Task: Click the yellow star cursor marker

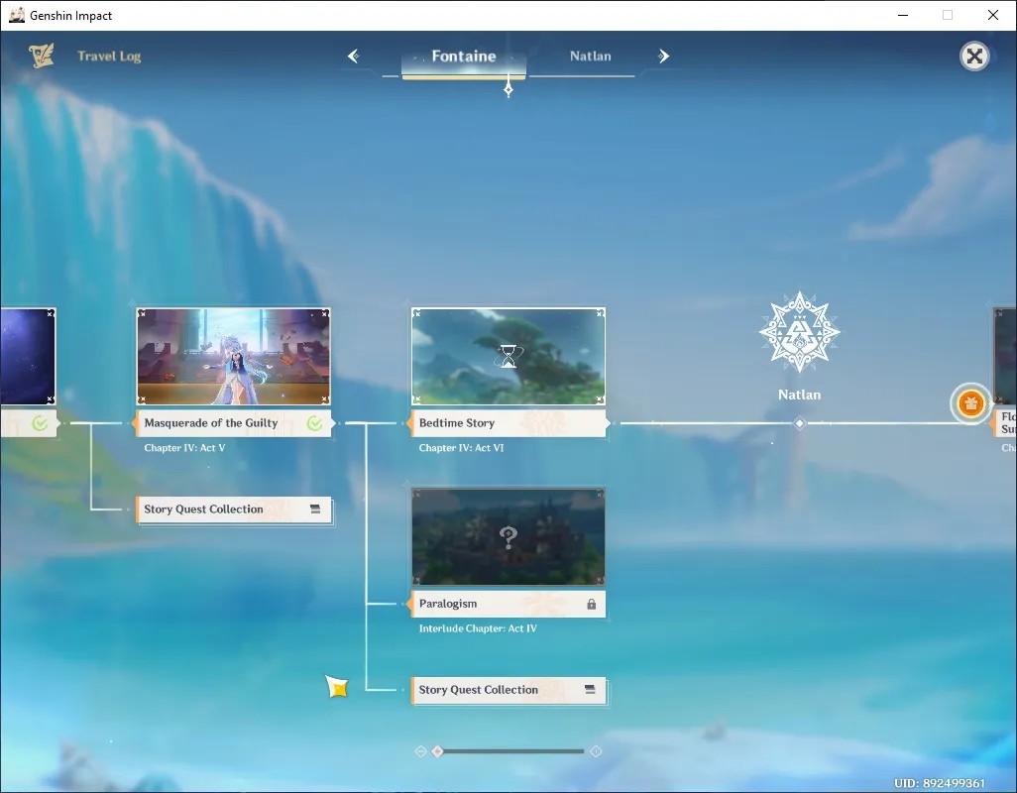Action: pyautogui.click(x=337, y=687)
